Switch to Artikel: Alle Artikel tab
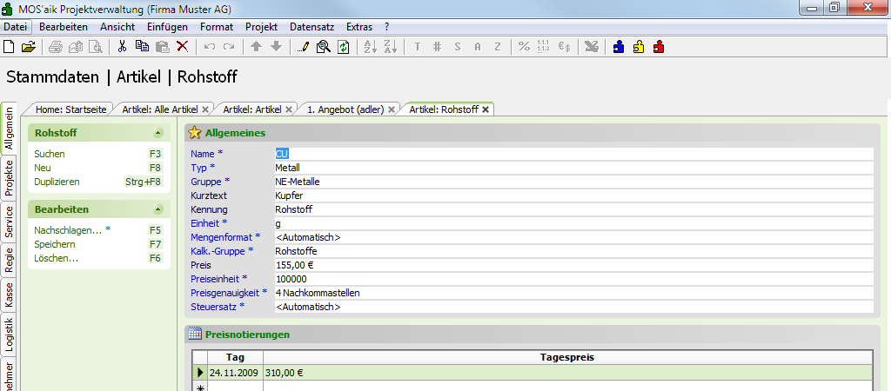 tap(160, 109)
